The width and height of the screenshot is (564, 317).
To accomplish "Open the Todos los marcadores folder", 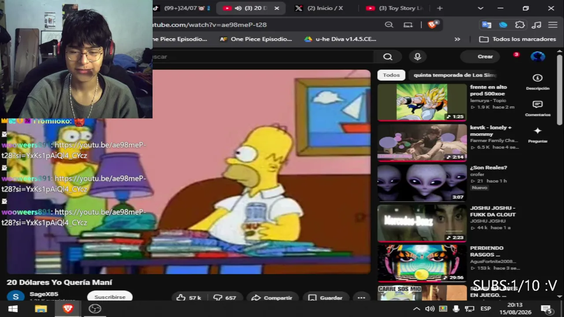I will [x=518, y=39].
